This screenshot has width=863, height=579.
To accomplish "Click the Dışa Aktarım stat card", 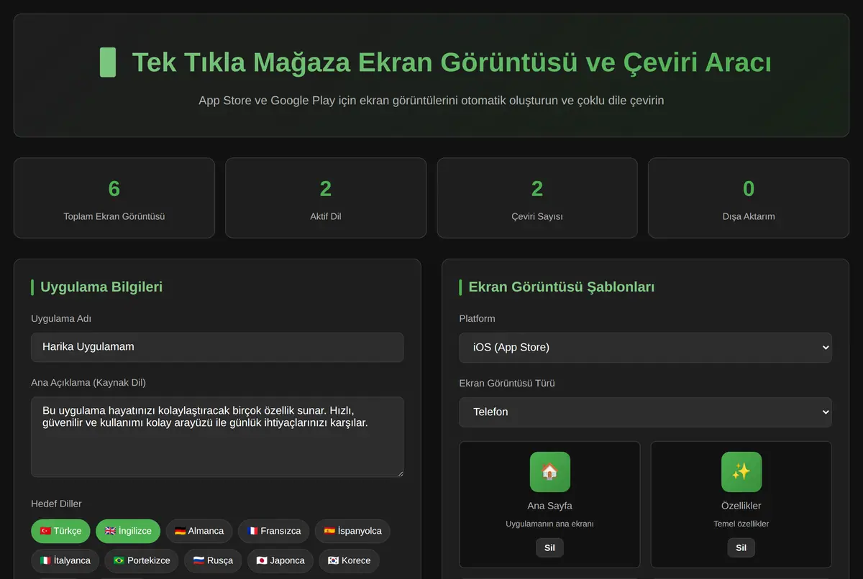I will [749, 198].
